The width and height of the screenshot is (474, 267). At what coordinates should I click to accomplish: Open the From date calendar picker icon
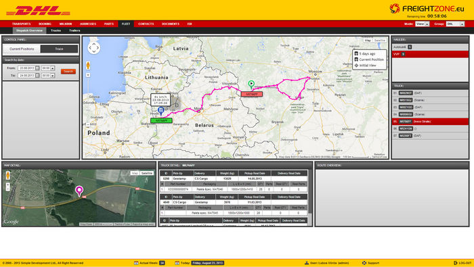pyautogui.click(x=37, y=68)
